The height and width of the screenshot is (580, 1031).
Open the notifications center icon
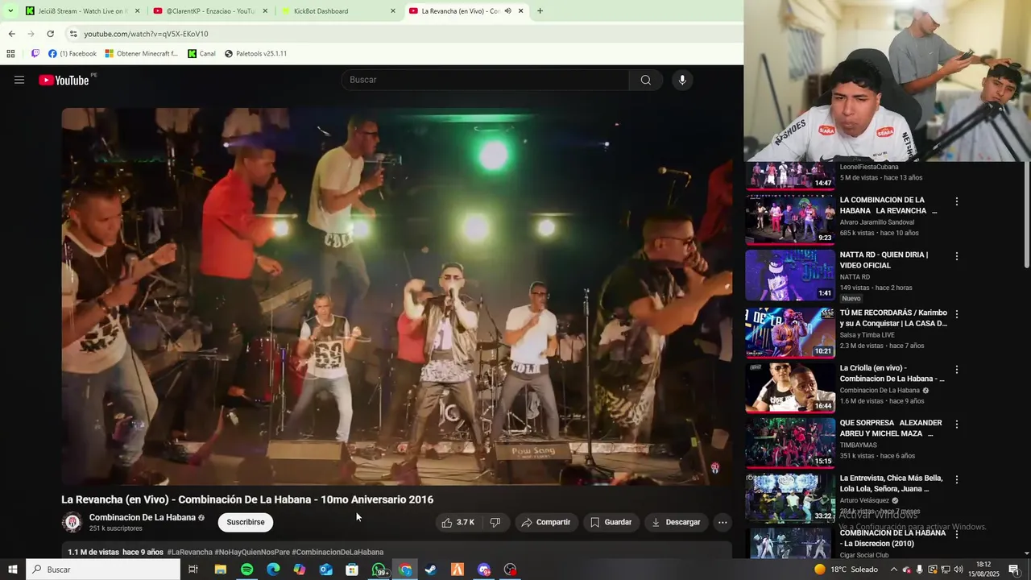click(1014, 570)
